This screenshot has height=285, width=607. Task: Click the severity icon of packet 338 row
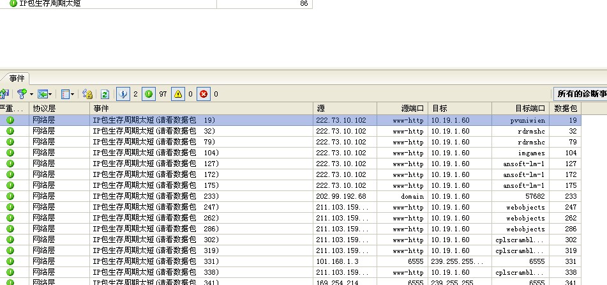pyautogui.click(x=10, y=272)
